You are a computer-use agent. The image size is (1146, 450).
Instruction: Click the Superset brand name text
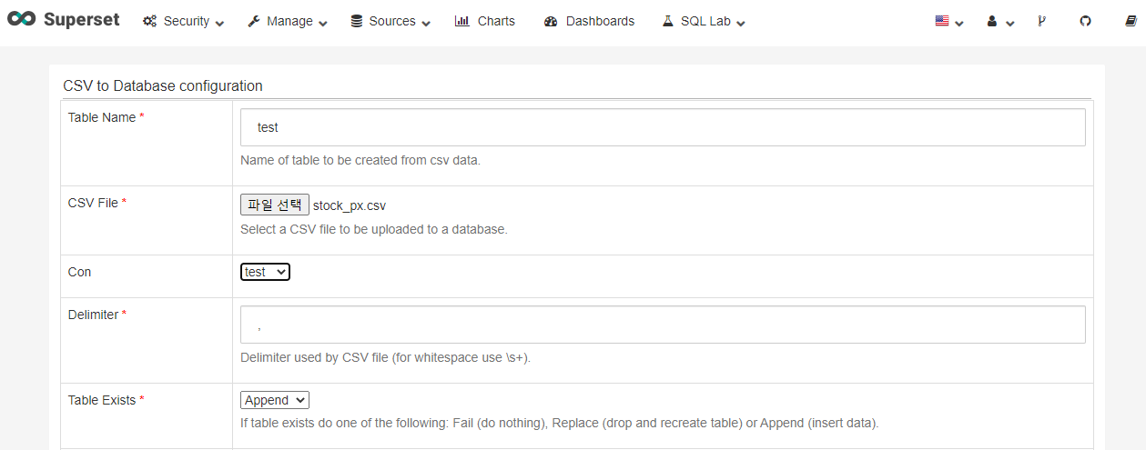pyautogui.click(x=81, y=20)
